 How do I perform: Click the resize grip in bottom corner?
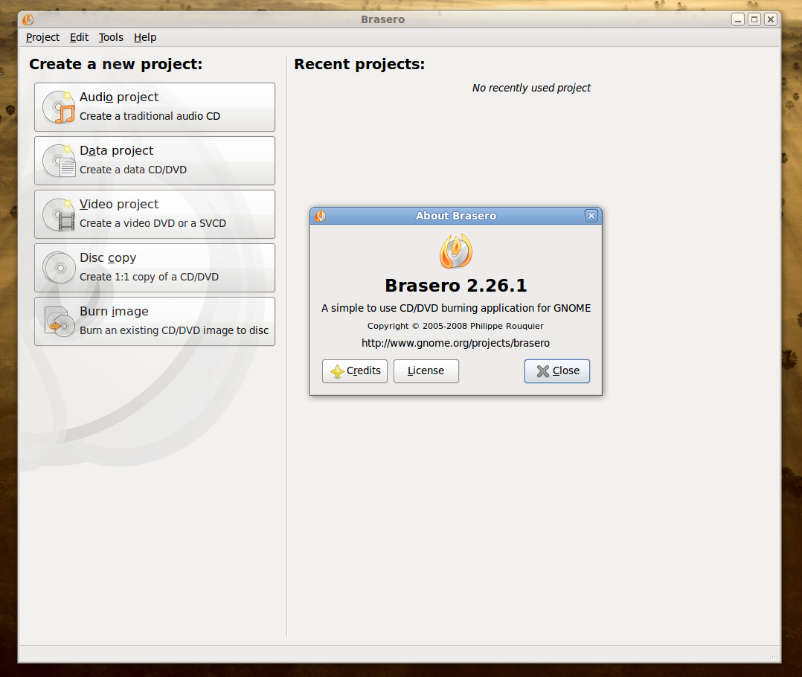pos(774,655)
